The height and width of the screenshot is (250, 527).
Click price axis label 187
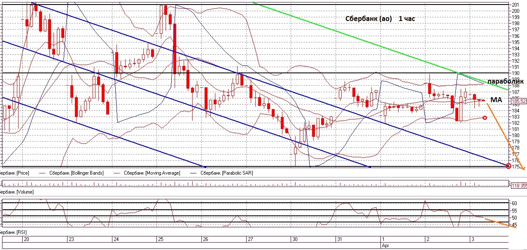coord(515,92)
